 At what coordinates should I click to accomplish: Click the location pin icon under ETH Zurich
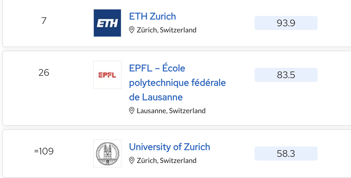coord(132,30)
